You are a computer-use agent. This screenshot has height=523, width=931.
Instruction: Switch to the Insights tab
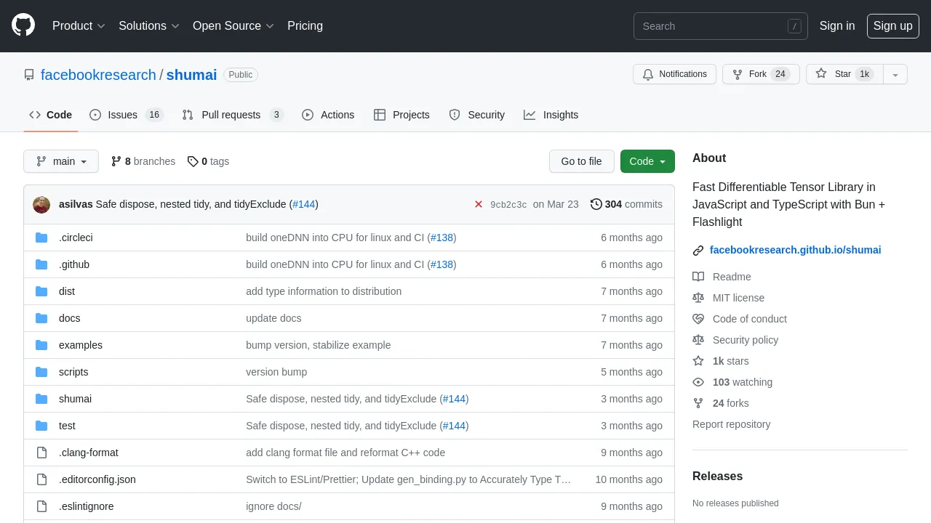tap(551, 115)
